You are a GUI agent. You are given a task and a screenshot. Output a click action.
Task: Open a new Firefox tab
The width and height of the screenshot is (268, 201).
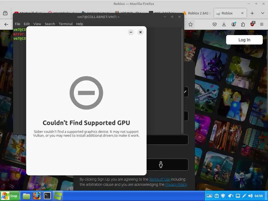click(x=252, y=13)
